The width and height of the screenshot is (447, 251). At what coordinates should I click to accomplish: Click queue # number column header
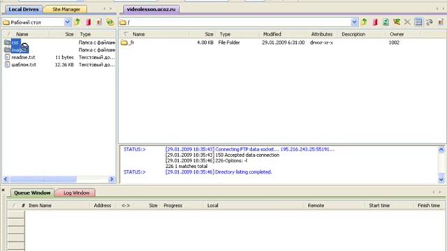click(x=23, y=206)
